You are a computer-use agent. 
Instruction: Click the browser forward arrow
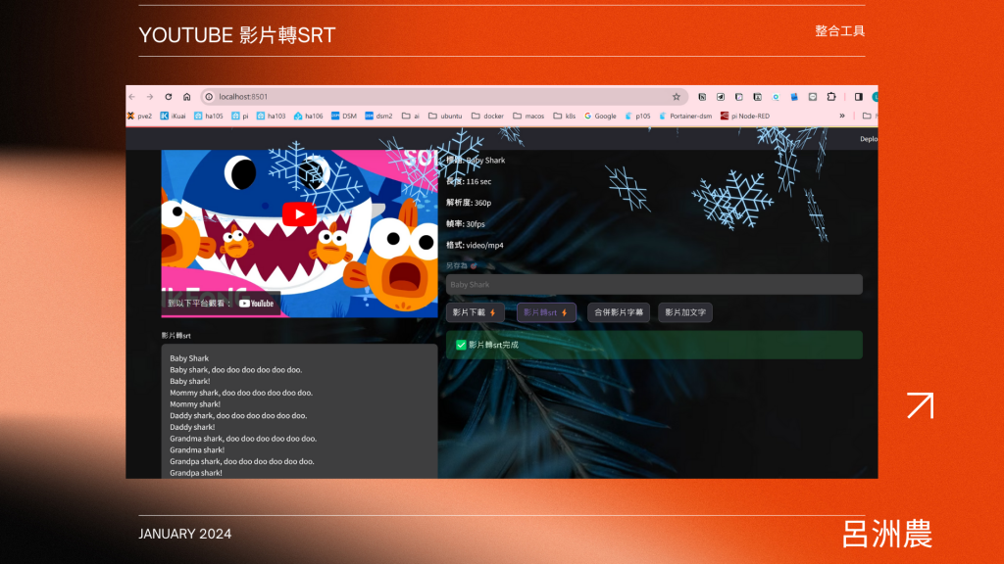coord(150,97)
